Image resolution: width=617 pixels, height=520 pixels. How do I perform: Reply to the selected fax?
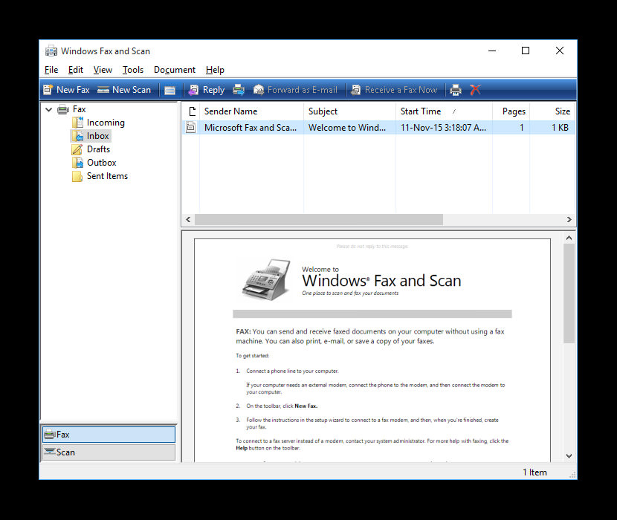206,89
